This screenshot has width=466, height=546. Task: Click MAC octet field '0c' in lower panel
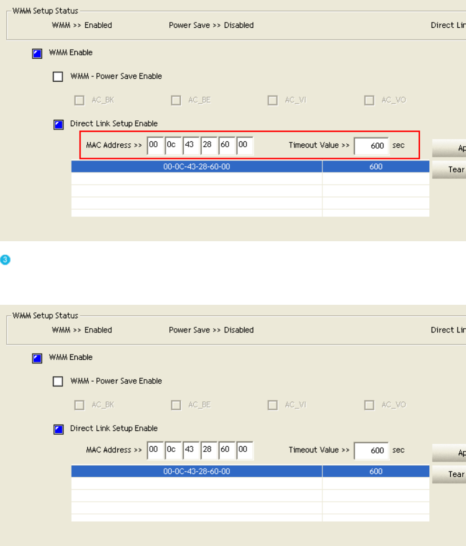pos(173,450)
